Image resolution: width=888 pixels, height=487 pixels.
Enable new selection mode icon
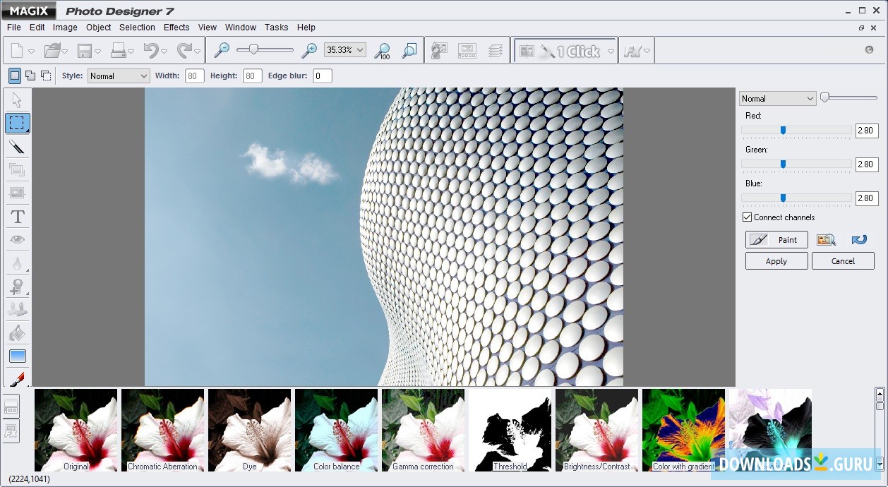15,76
